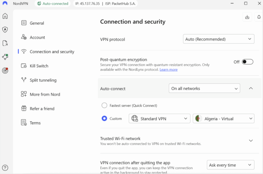Open the file sharing sidebar icon
This screenshot has width=263, height=174.
coord(5,43)
